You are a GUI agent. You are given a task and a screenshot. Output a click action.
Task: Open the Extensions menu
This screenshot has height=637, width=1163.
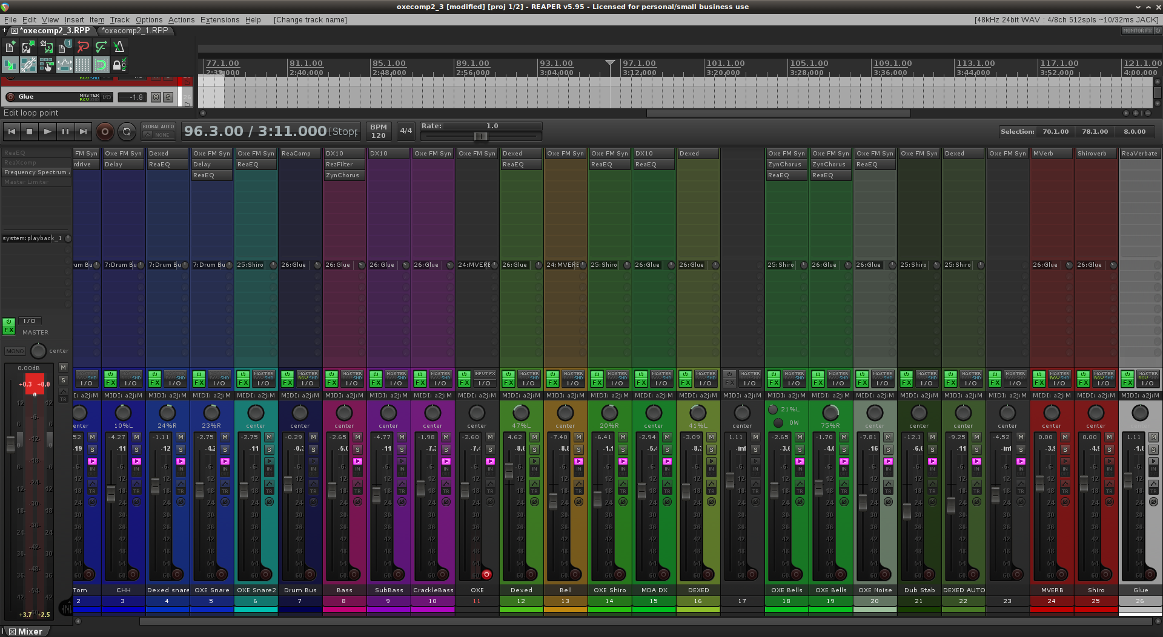pyautogui.click(x=220, y=20)
